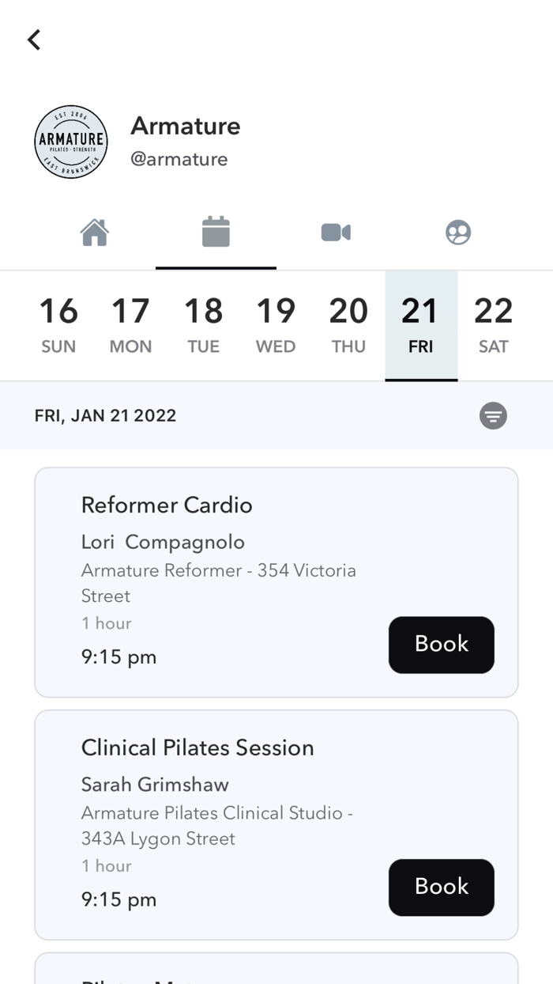Open the community people tab icon
The image size is (553, 984).
tap(458, 233)
